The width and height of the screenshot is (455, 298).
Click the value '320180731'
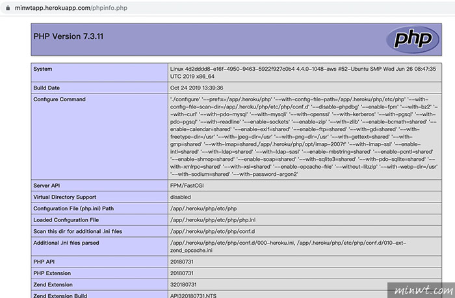183,284
